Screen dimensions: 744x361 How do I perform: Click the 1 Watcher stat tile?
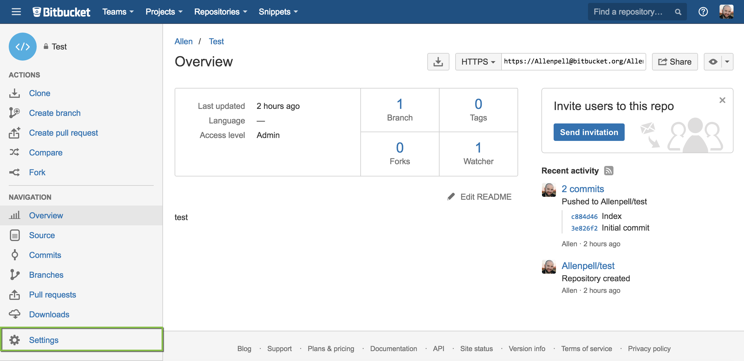click(x=478, y=154)
